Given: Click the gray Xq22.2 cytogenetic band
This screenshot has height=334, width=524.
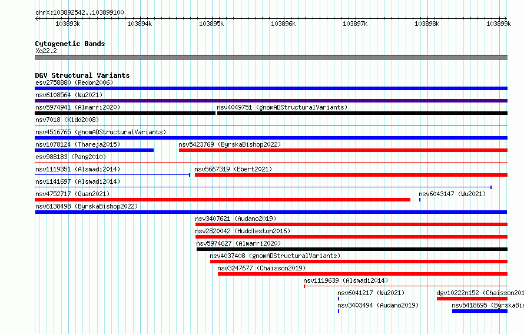Looking at the screenshot, I should pyautogui.click(x=271, y=57).
